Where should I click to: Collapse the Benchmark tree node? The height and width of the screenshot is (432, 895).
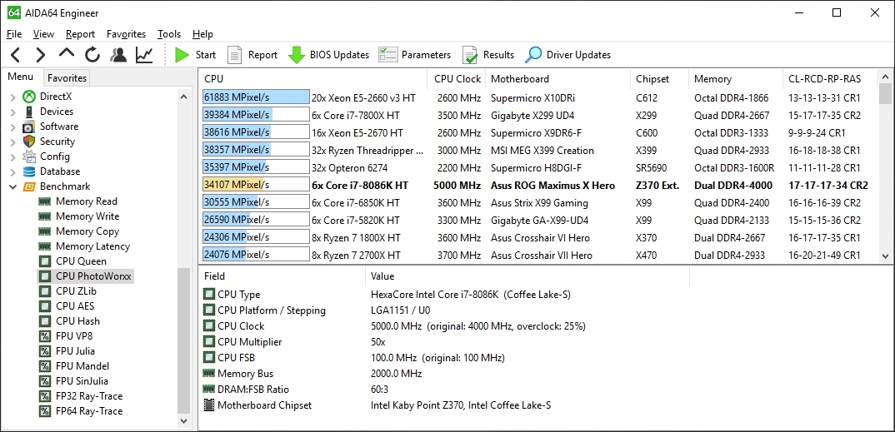coord(12,186)
